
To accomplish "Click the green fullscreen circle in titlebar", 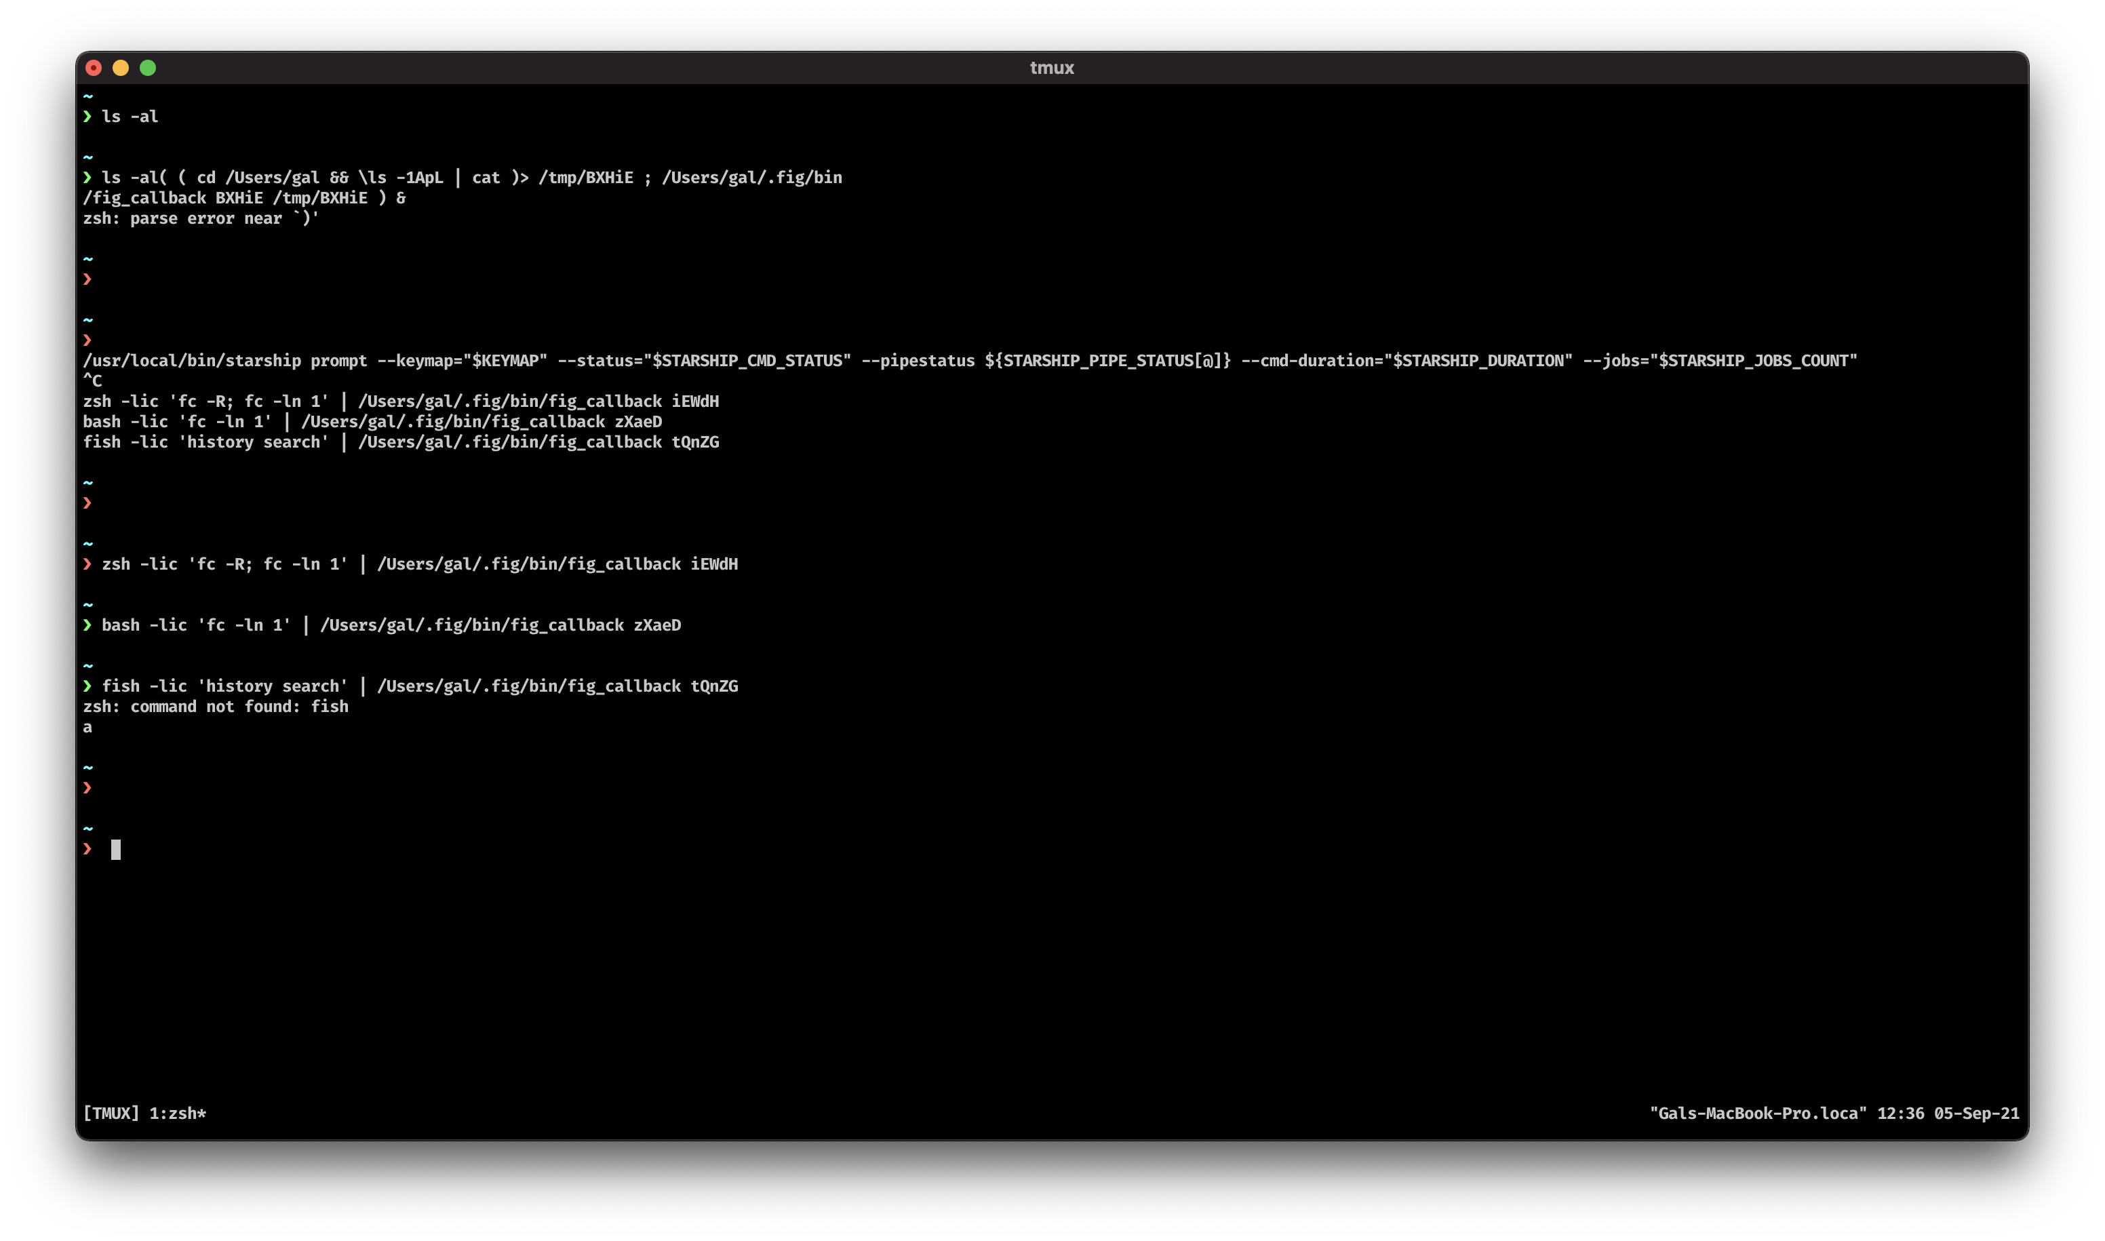I will click(x=149, y=68).
